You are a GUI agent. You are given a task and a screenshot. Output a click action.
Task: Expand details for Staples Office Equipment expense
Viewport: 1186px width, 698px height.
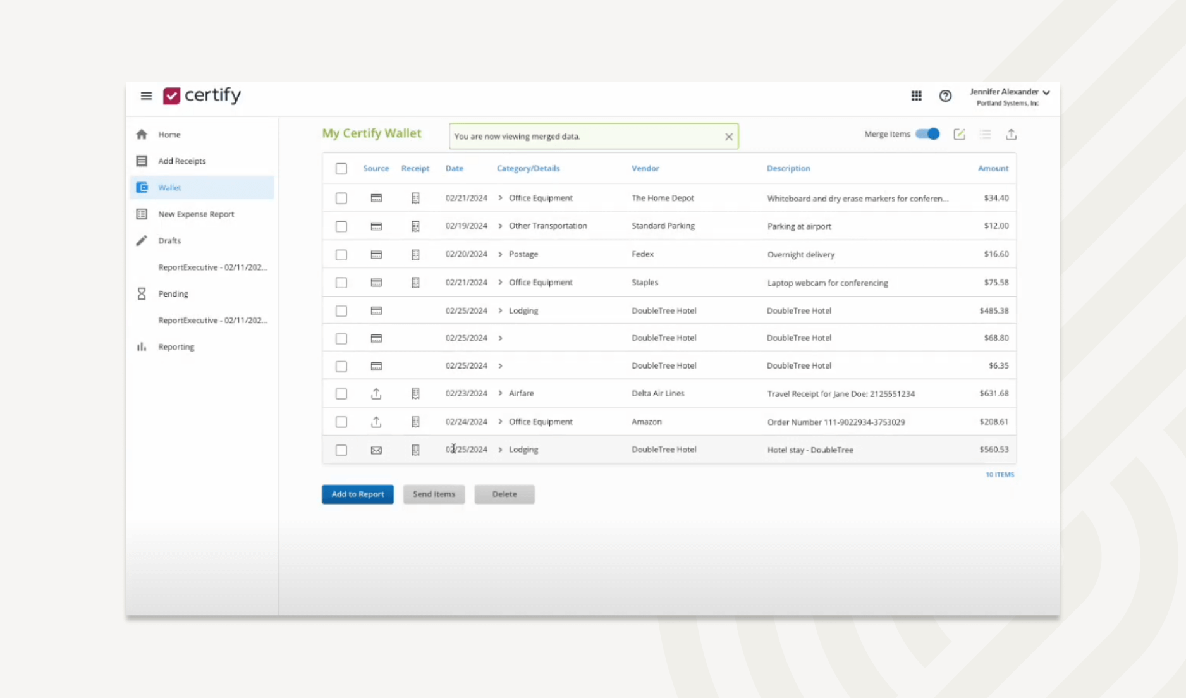(x=500, y=282)
